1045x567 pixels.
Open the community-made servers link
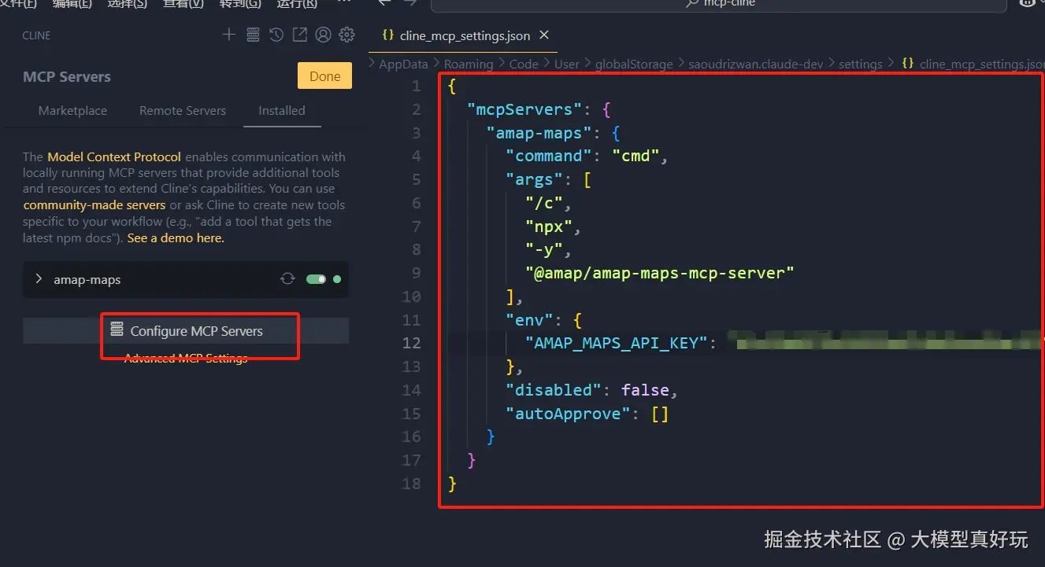pos(94,204)
